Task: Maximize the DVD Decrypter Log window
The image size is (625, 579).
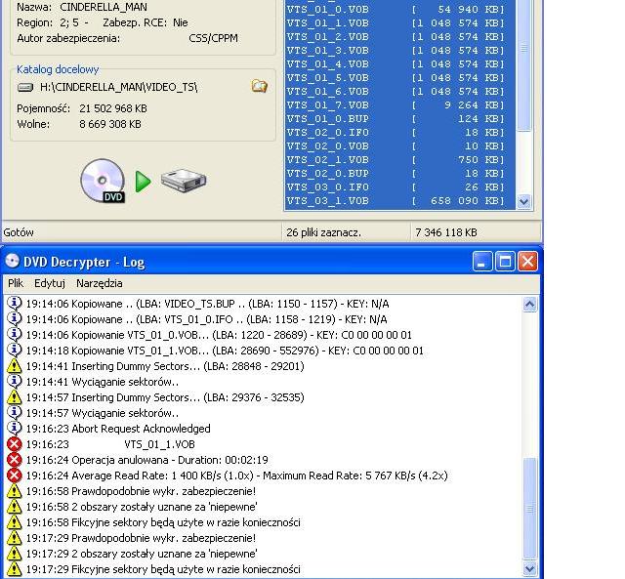Action: (505, 262)
